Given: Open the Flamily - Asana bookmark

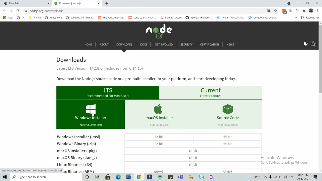Looking at the screenshot, I should click(x=171, y=18).
